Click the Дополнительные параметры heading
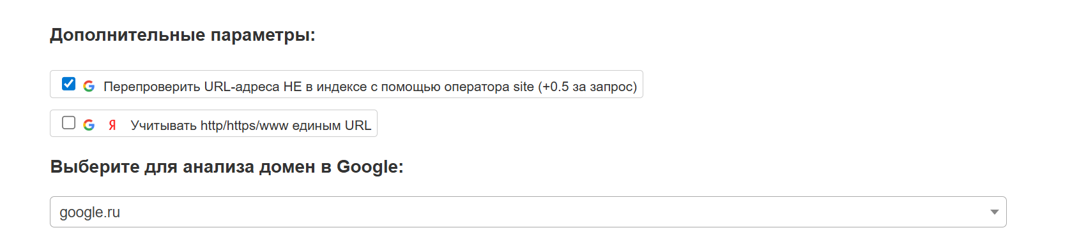Image resolution: width=1079 pixels, height=237 pixels. (183, 35)
